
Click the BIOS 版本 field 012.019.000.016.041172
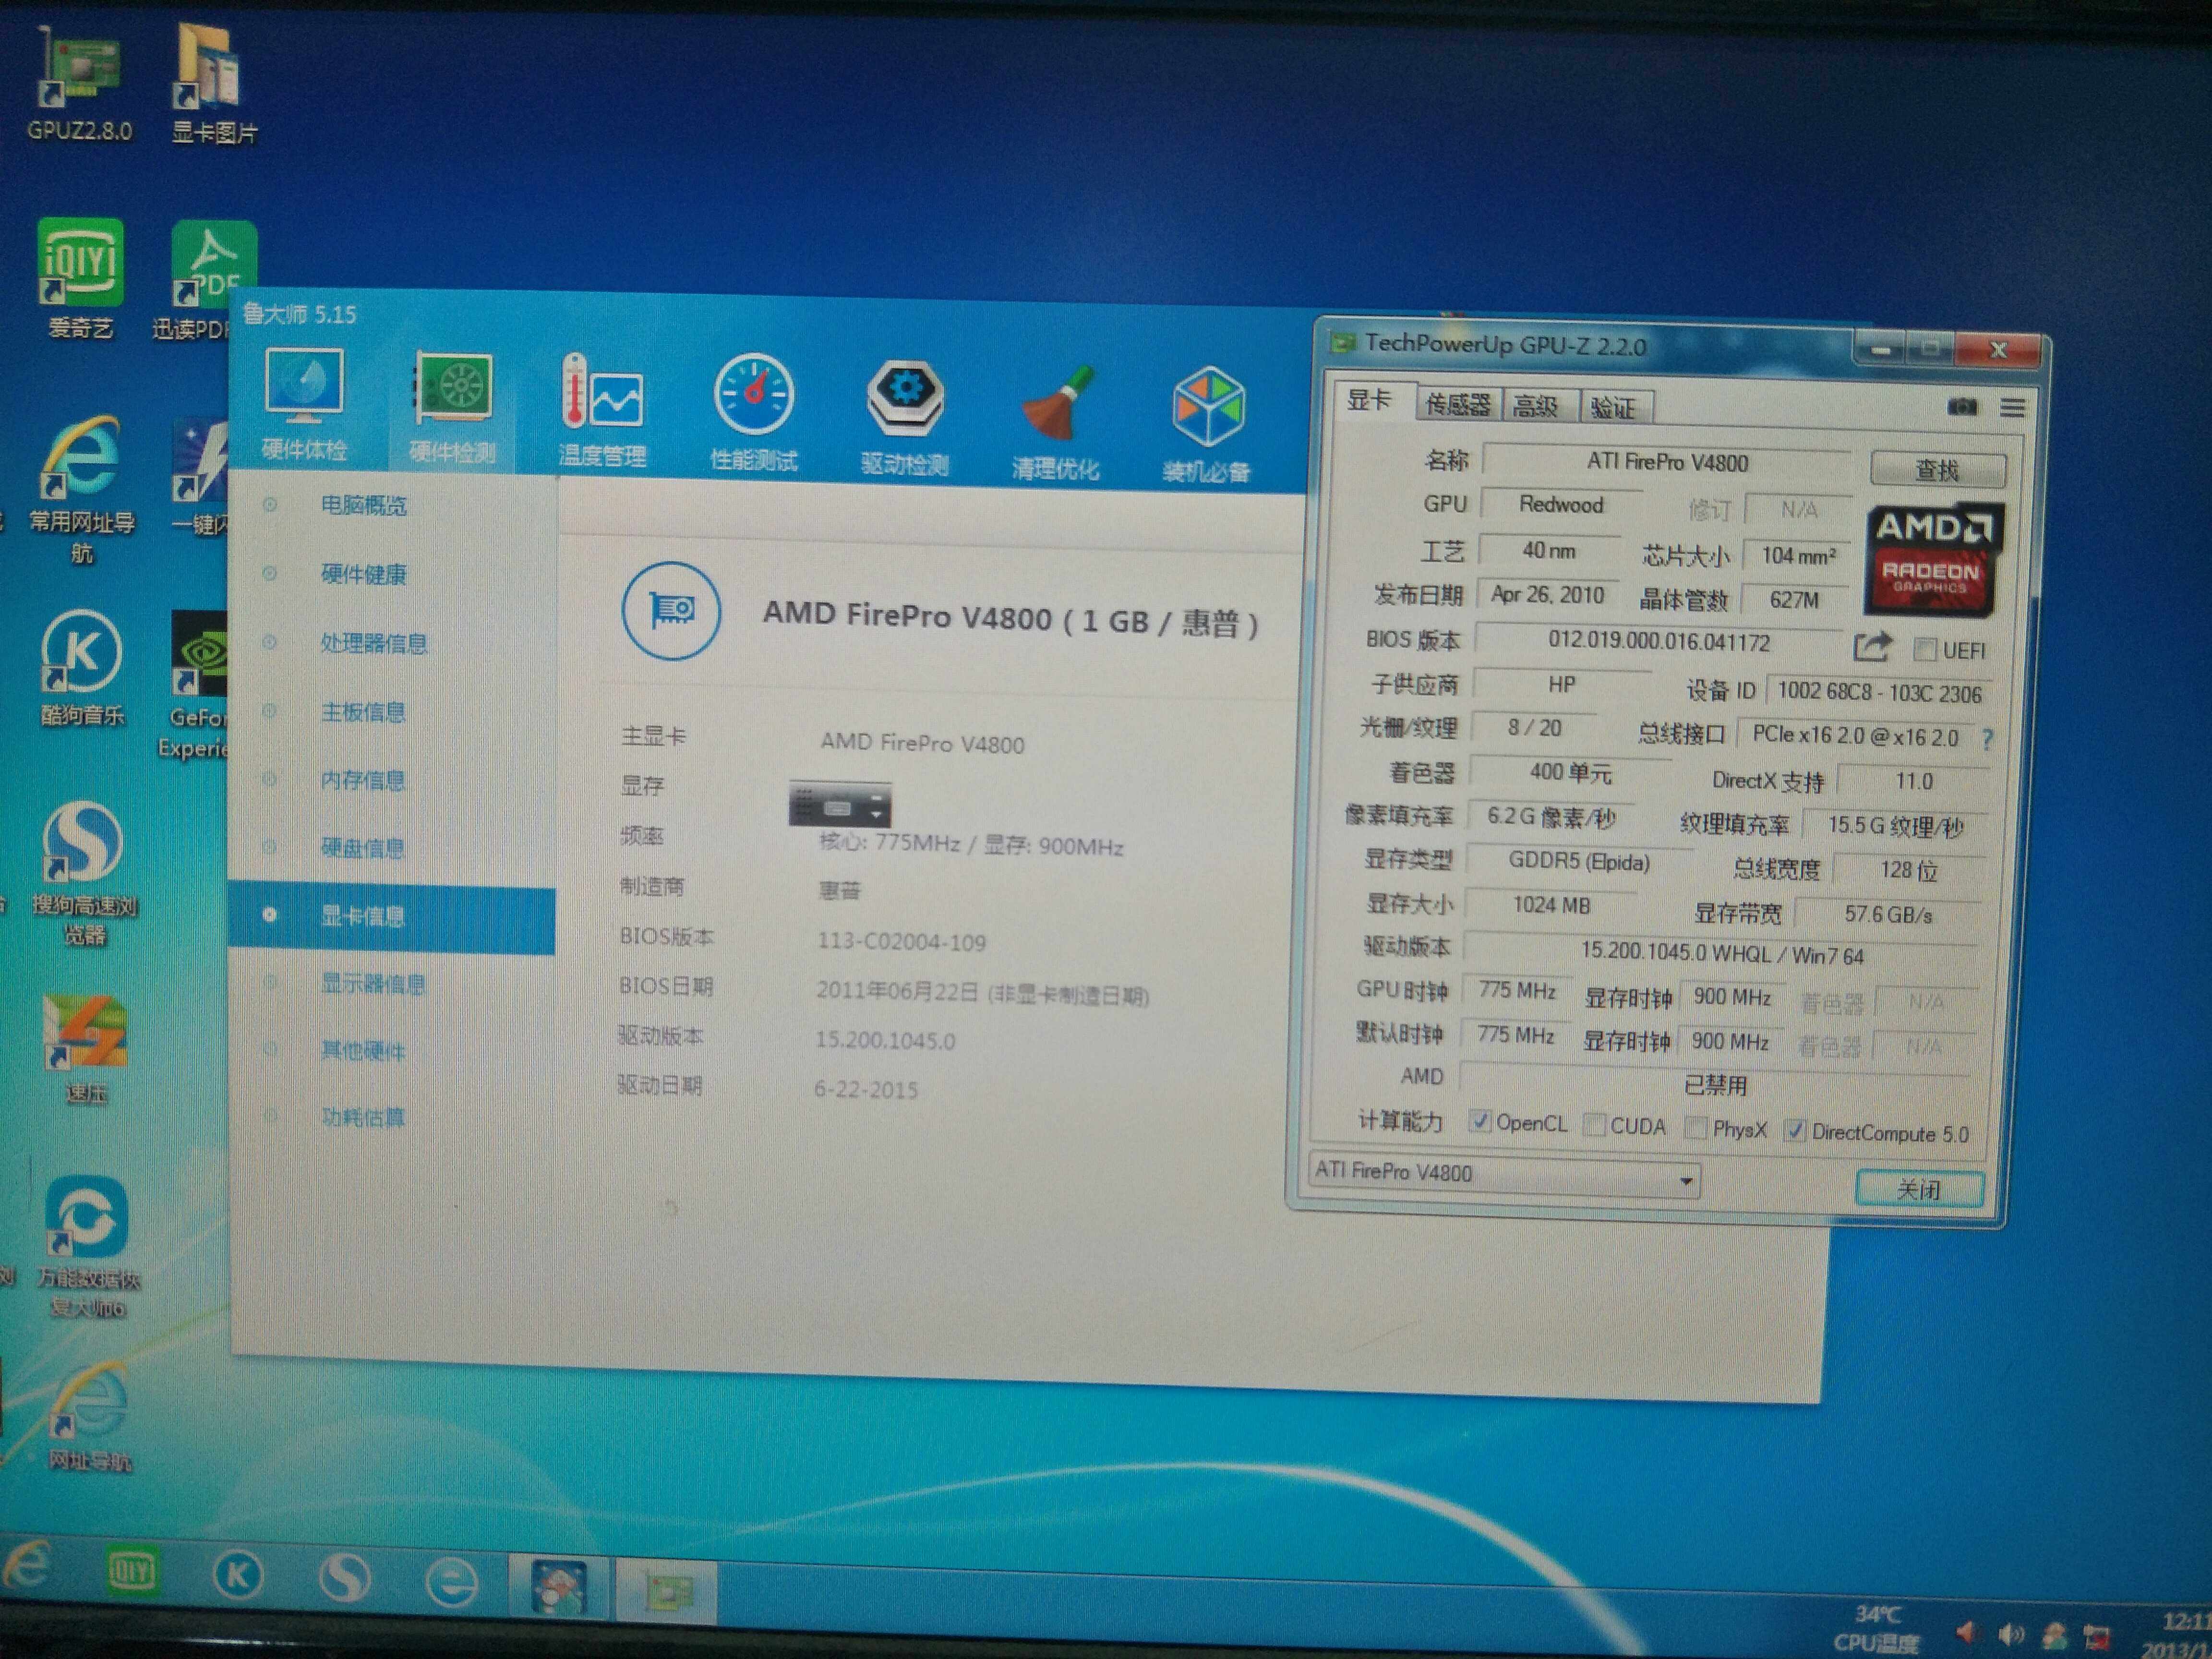1658,641
